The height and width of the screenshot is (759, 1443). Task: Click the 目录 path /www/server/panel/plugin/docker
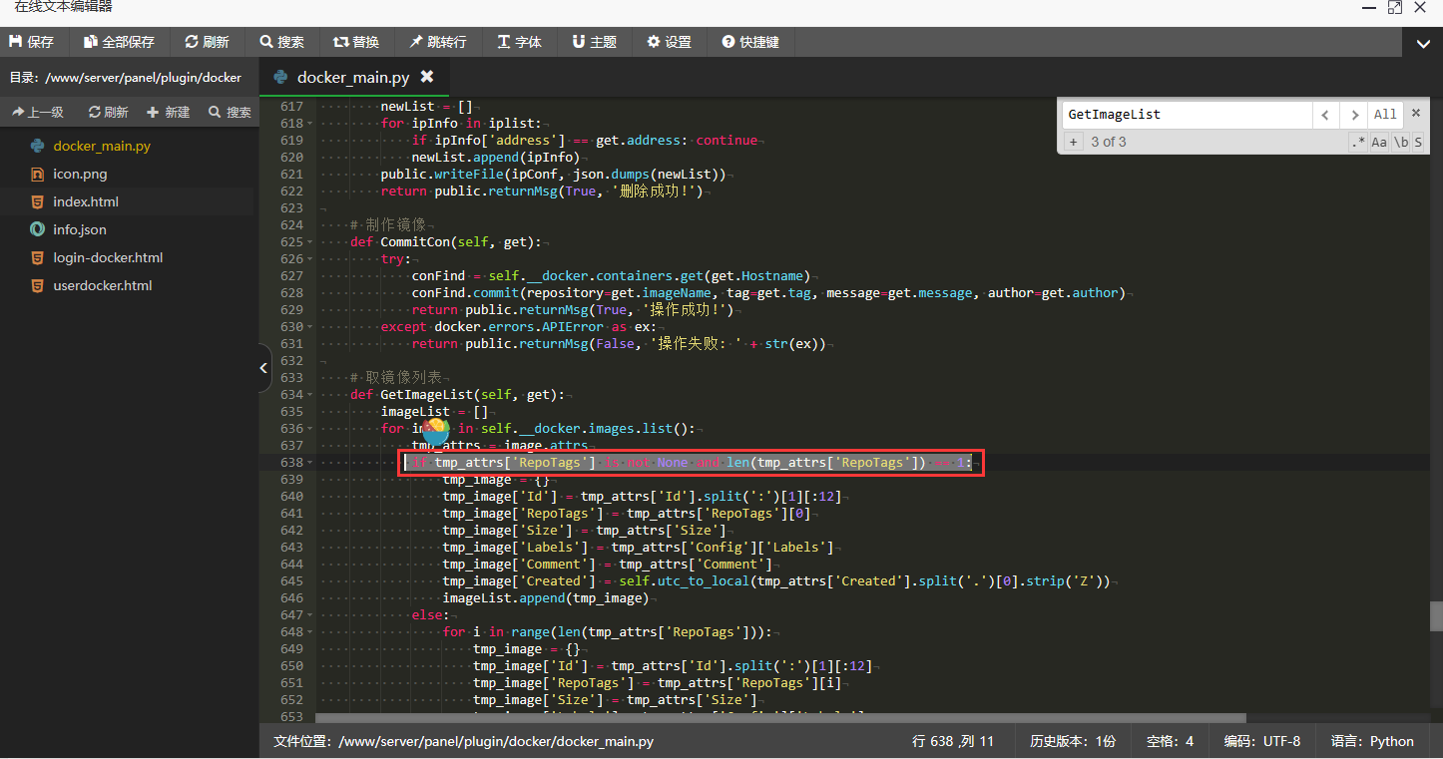click(126, 77)
